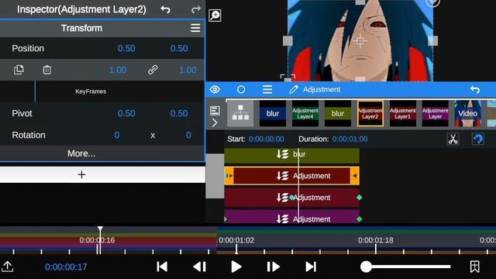Screen dimensions: 496x279
Task: Click the right resize handle on preview
Action: click(x=432, y=41)
